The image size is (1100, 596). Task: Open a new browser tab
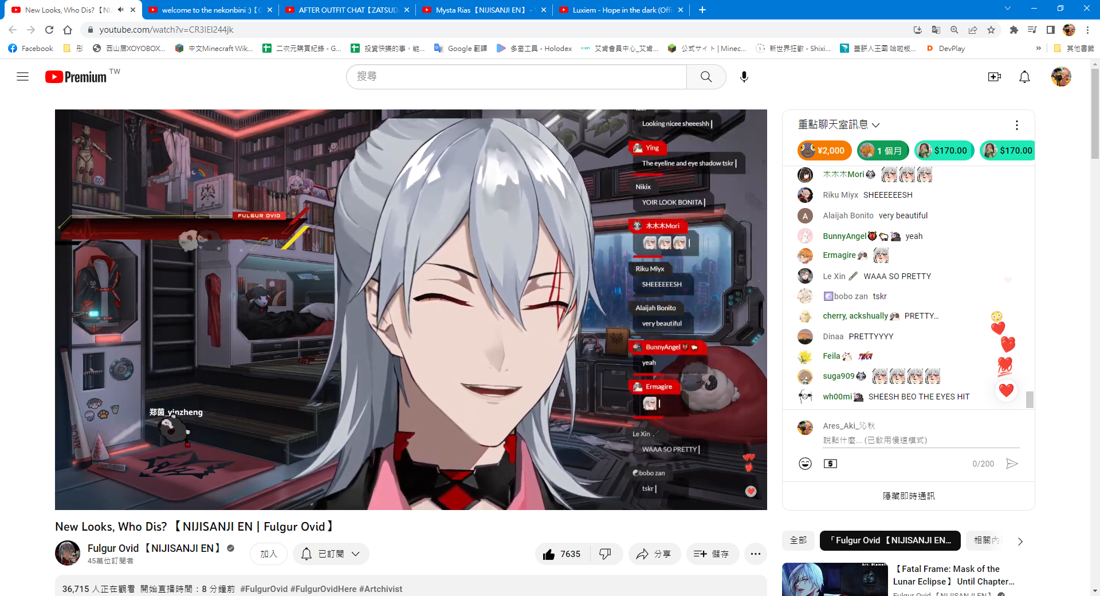pos(702,10)
